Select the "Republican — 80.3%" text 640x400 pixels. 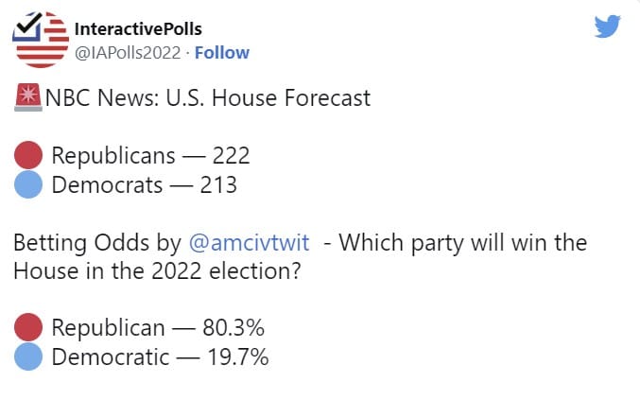coord(157,329)
